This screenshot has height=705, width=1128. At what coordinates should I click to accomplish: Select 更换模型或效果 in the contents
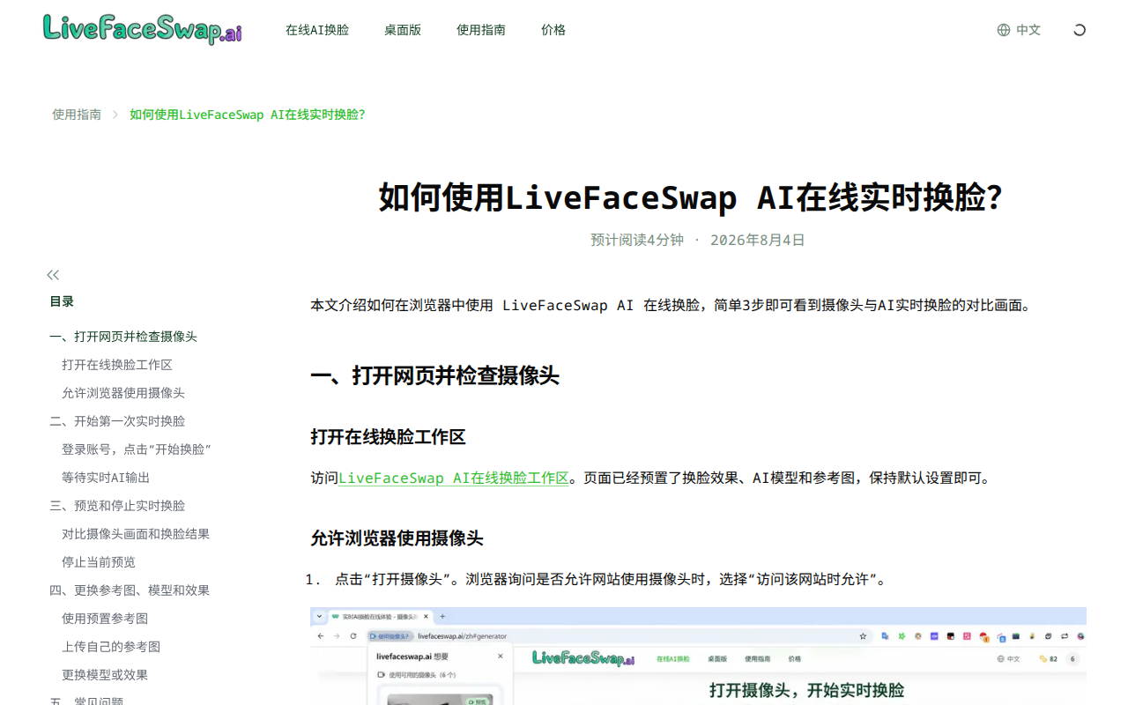pos(105,675)
